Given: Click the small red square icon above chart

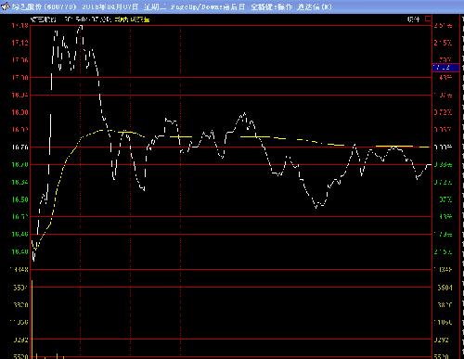Looking at the screenshot, I should pyautogui.click(x=428, y=19).
